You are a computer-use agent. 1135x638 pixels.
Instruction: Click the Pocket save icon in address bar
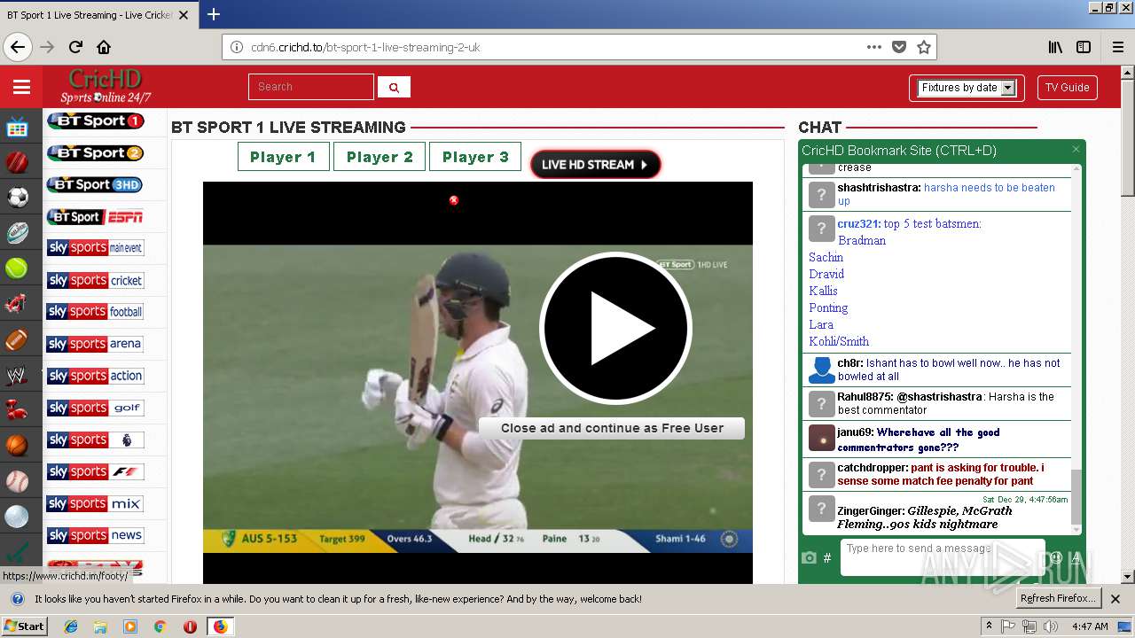pos(899,47)
